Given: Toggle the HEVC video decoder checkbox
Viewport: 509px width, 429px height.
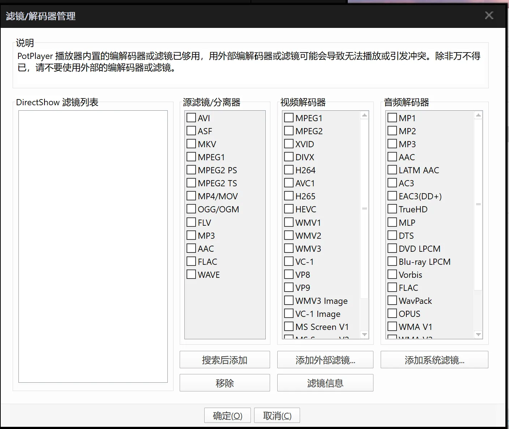Looking at the screenshot, I should [x=288, y=209].
